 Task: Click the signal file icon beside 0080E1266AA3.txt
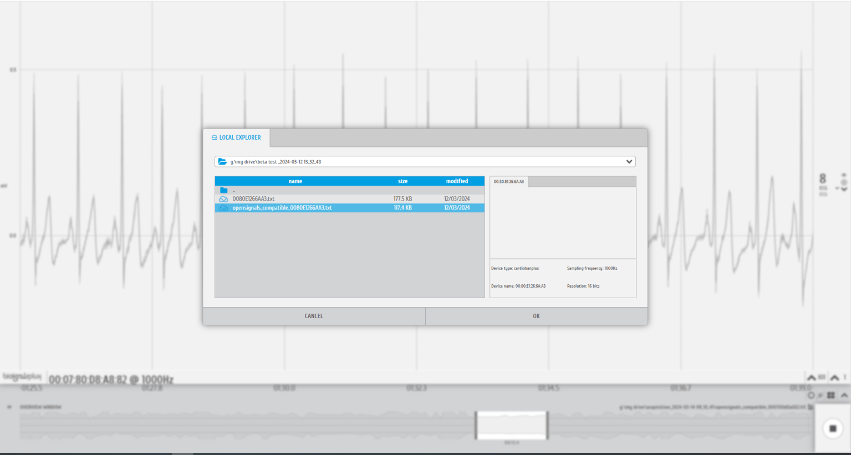coord(224,198)
